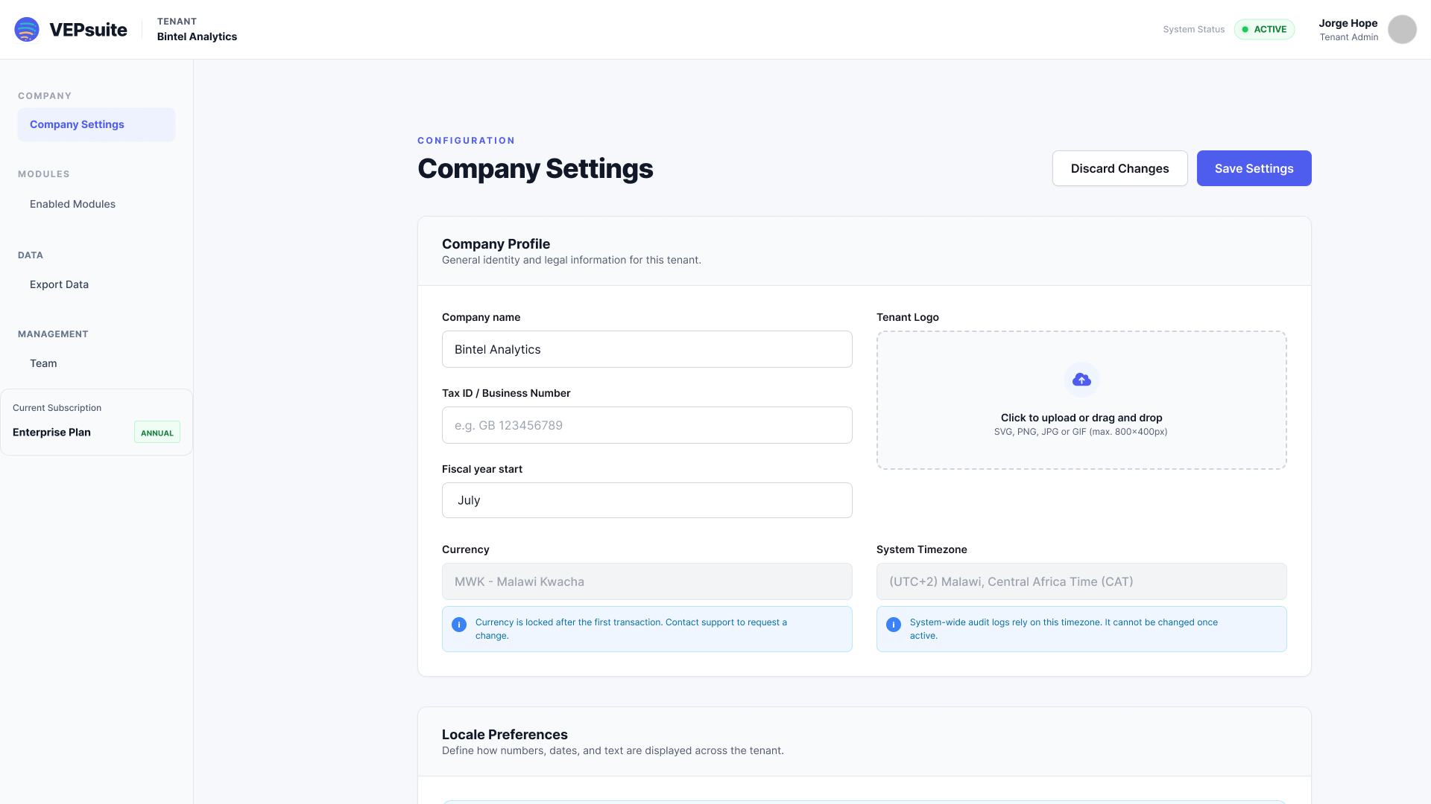Click the tenant name Bintel Analytics in header
The height and width of the screenshot is (804, 1431).
tap(197, 36)
